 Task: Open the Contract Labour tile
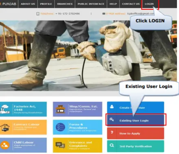coord(23,127)
